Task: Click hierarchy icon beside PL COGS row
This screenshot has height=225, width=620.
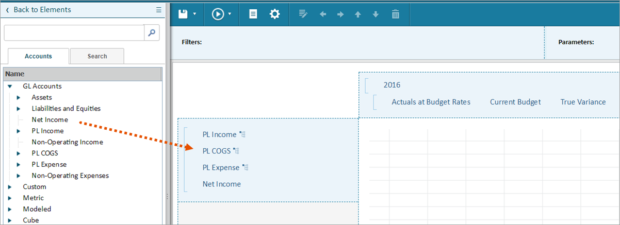Action: tap(236, 151)
